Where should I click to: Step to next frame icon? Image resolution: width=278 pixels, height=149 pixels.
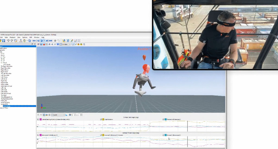[47, 41]
